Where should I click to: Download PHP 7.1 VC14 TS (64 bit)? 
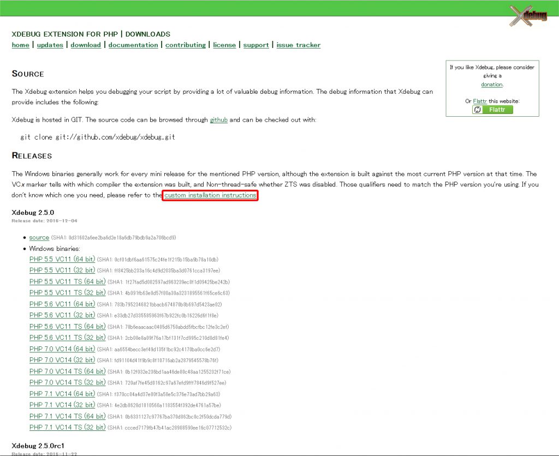(67, 417)
